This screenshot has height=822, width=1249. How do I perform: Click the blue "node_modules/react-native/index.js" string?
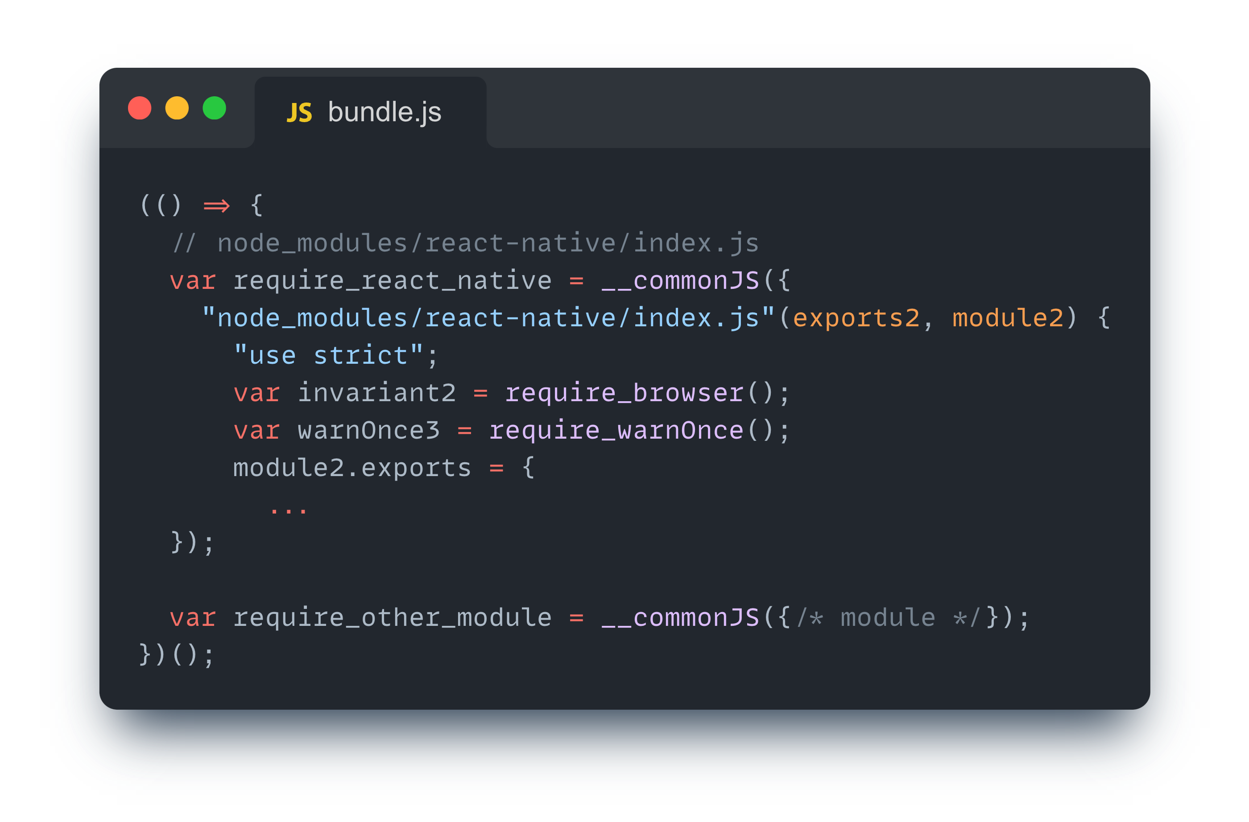click(488, 318)
